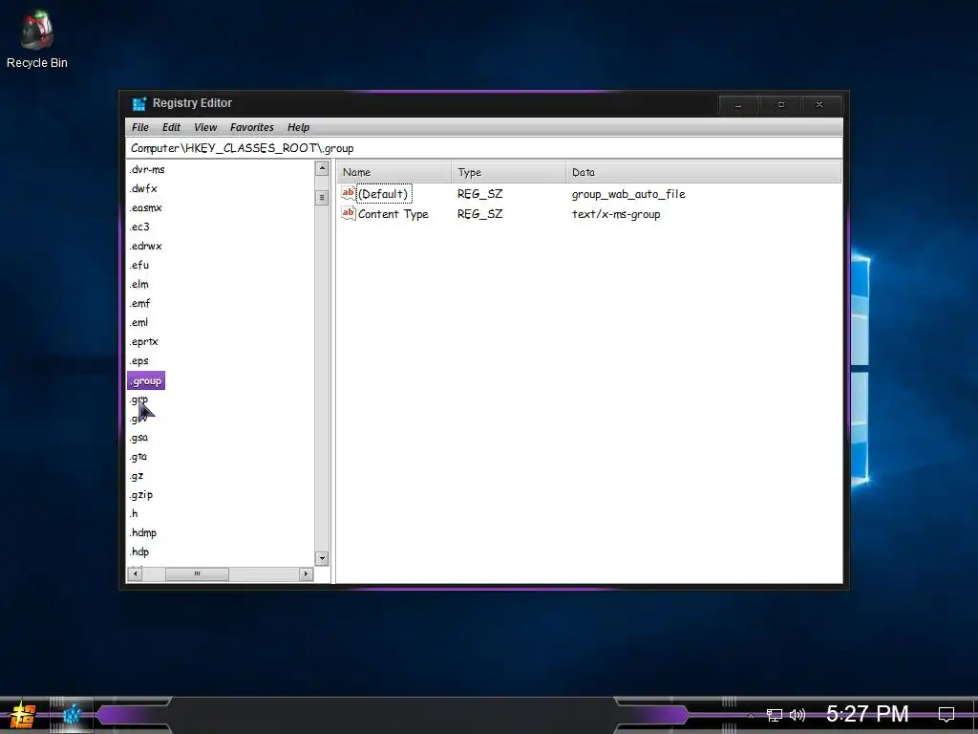The height and width of the screenshot is (734, 978).
Task: Click the tree horizontal scroll right arrow
Action: [306, 573]
